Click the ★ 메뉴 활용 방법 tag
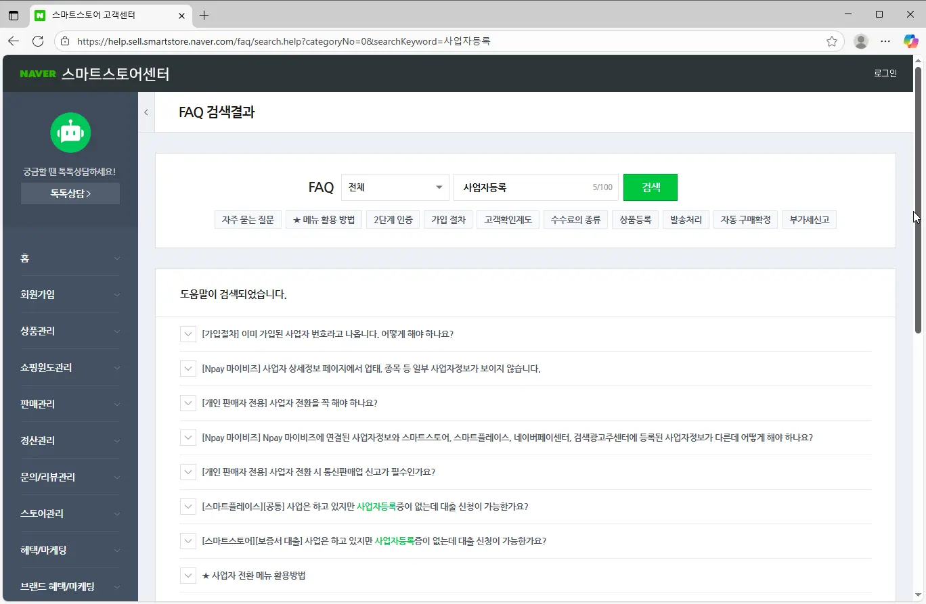 324,220
